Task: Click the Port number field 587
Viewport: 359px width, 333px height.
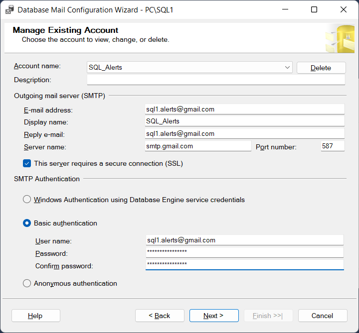Action: tap(333, 146)
